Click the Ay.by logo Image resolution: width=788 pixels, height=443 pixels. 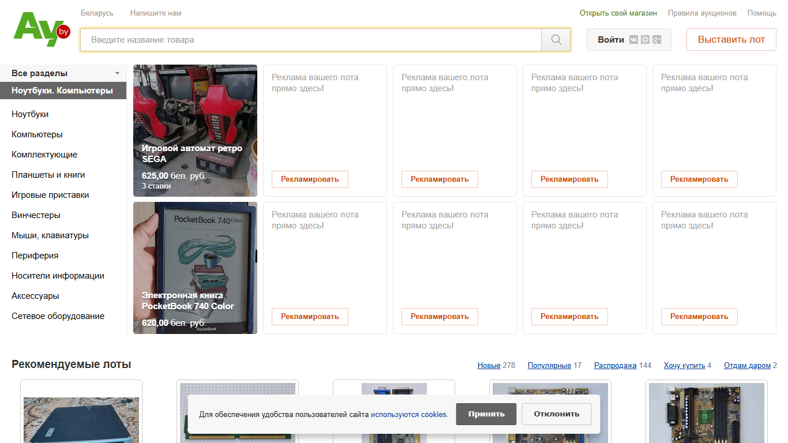tap(42, 29)
